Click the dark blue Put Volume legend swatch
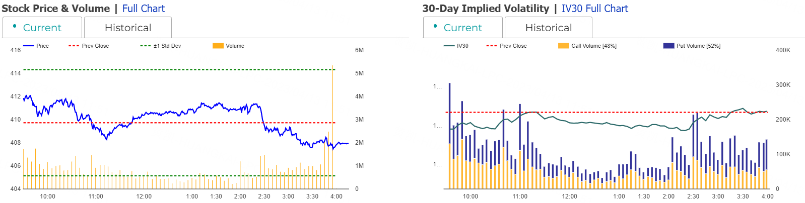Viewport: 805px width, 203px height. point(668,46)
